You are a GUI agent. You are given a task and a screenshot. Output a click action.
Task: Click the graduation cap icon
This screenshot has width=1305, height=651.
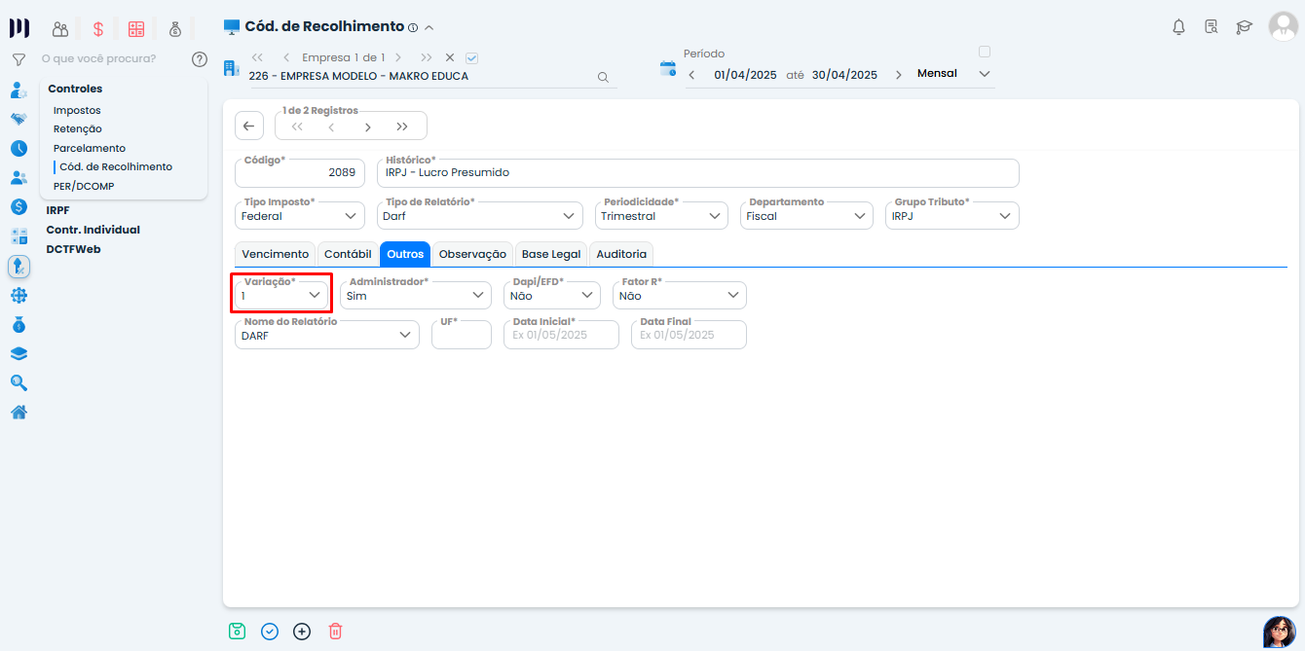click(x=1244, y=27)
